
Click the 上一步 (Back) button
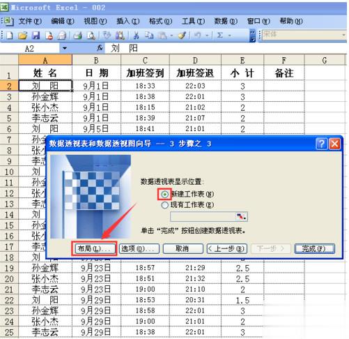[227, 249]
